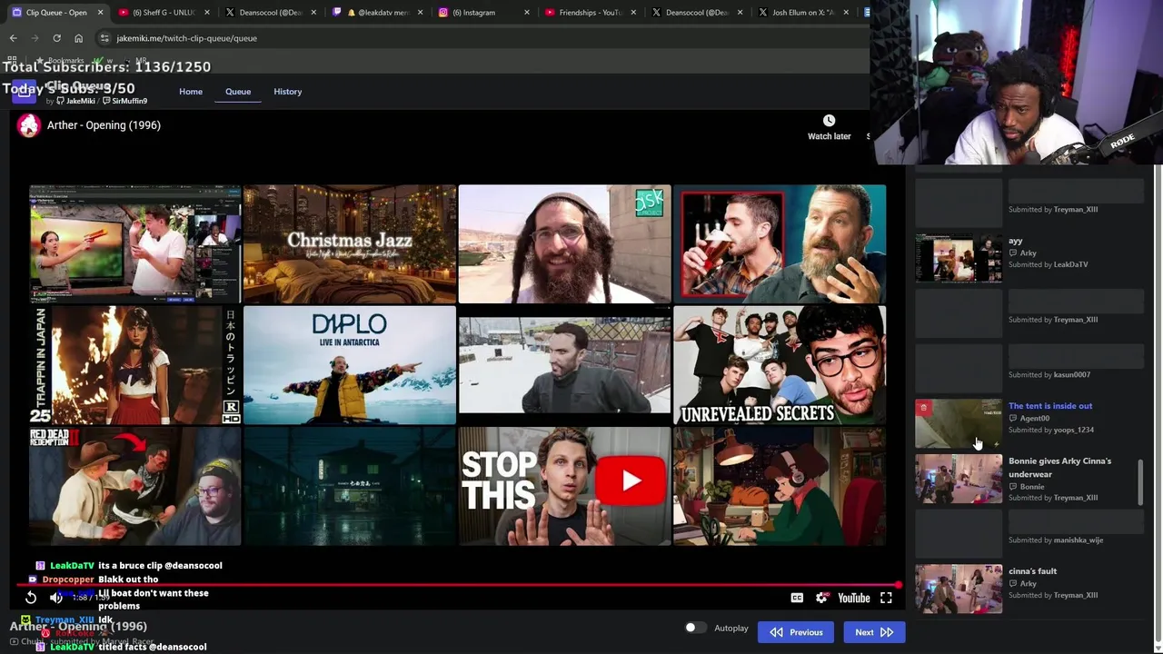Screen dimensions: 1163x654
Task: Click the Watch later clock icon
Action: coord(829,121)
